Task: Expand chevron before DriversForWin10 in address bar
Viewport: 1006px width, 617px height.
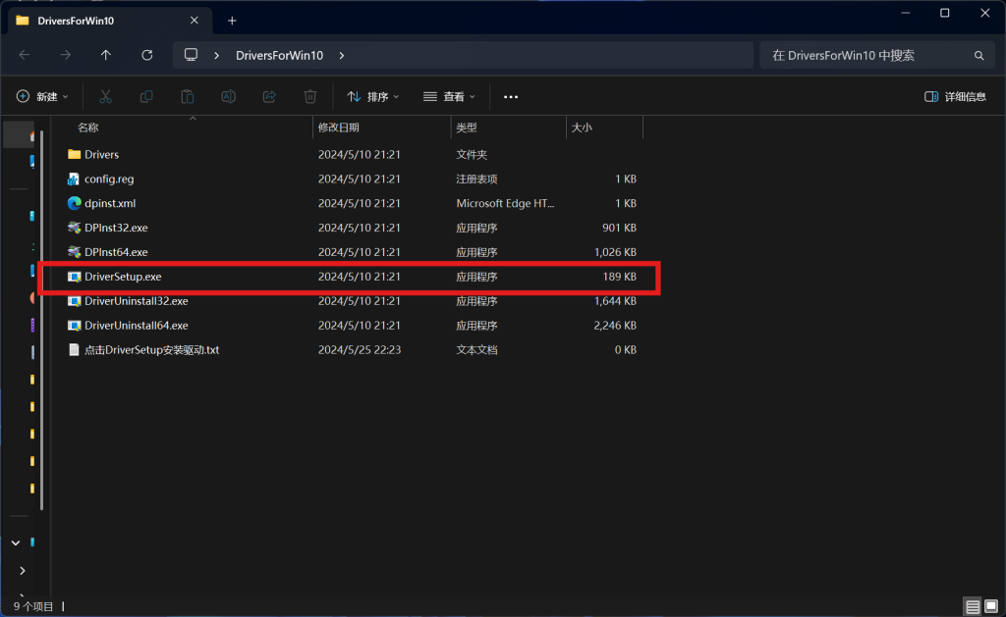Action: coord(217,56)
